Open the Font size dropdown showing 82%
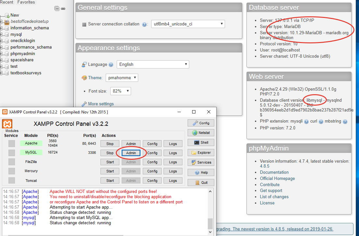The width and height of the screenshot is (359, 236). coord(120,91)
